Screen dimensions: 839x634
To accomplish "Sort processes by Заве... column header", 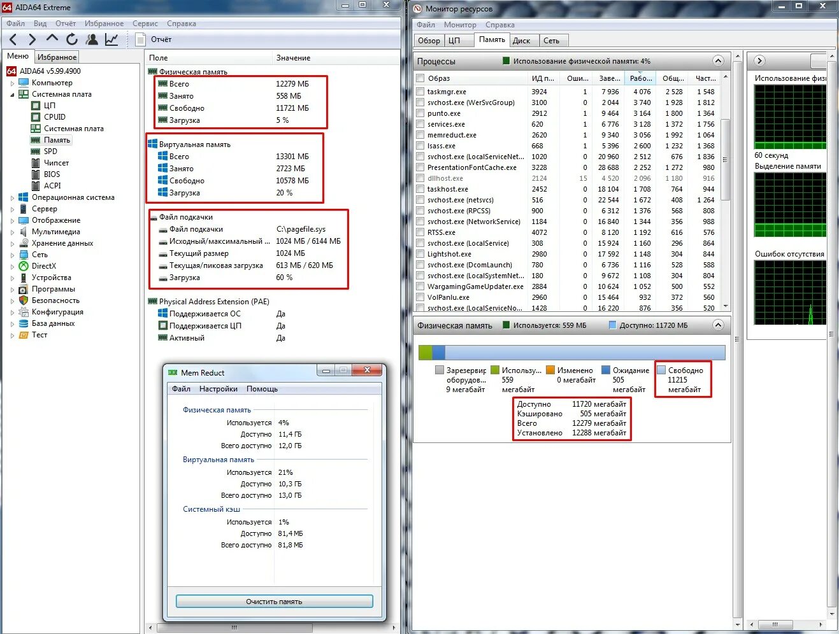I will 609,78.
